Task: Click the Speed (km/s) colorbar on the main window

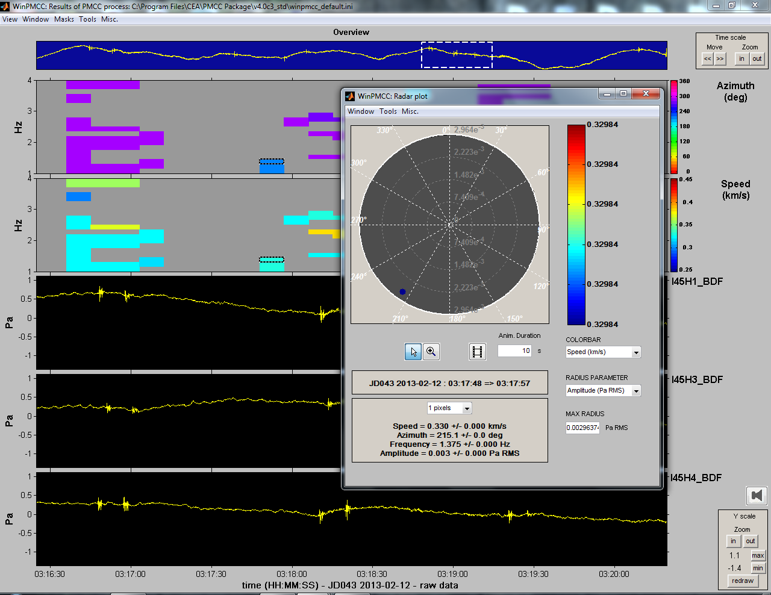Action: point(673,225)
